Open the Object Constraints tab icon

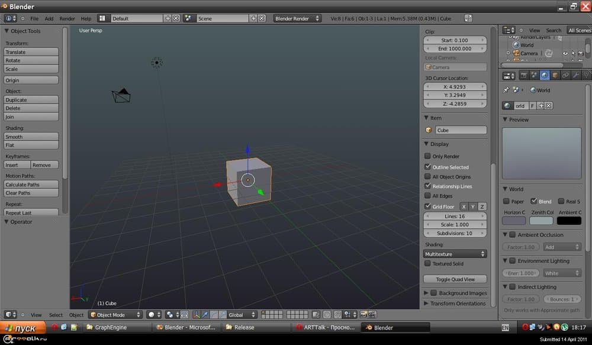565,76
